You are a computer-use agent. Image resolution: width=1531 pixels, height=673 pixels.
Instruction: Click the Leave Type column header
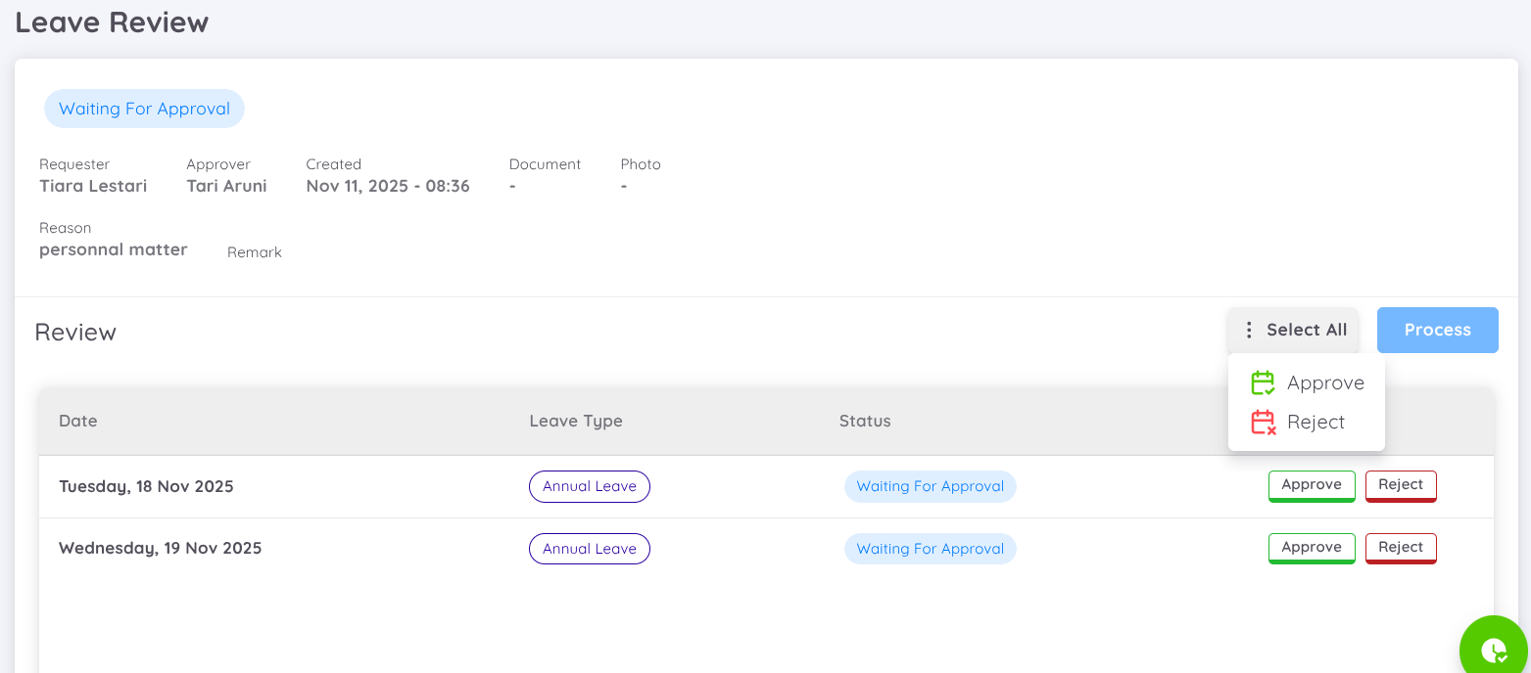tap(576, 421)
